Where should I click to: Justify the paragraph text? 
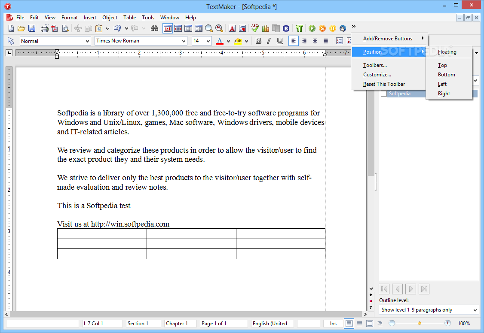326,41
